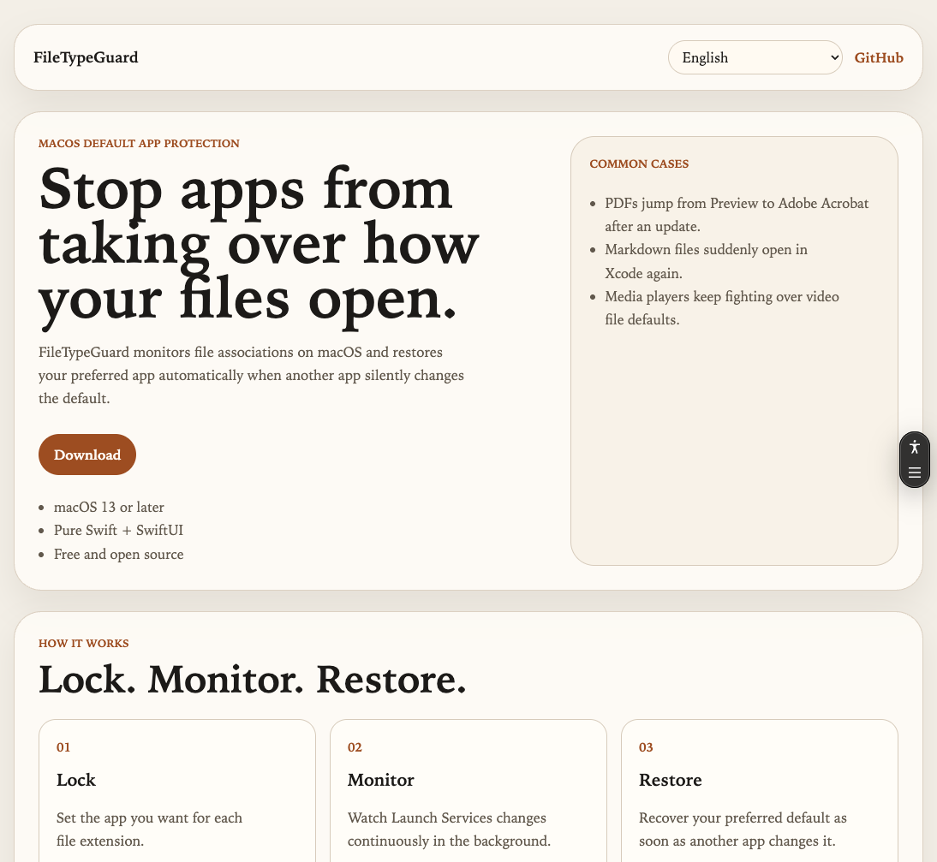Open the hamburger menu in floating widget
Viewport: 937px width, 862px height.
tap(914, 473)
